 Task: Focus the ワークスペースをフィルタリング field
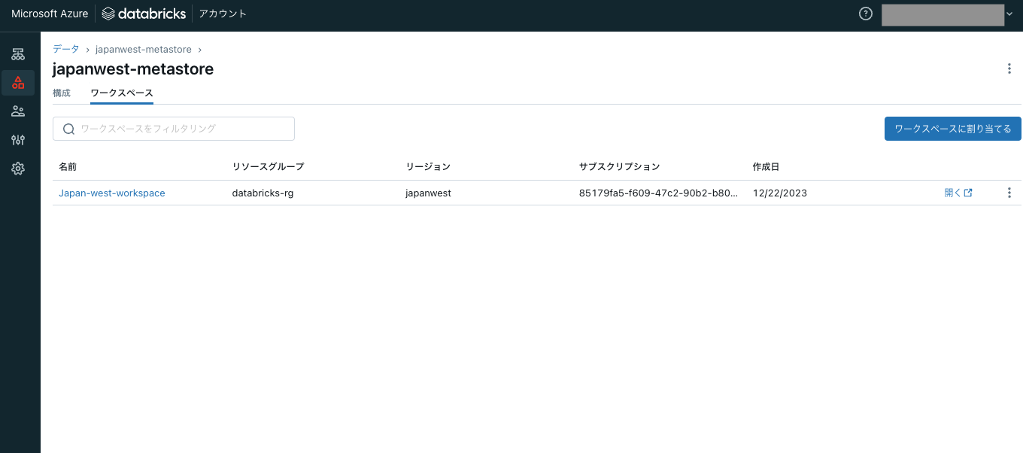click(x=174, y=129)
